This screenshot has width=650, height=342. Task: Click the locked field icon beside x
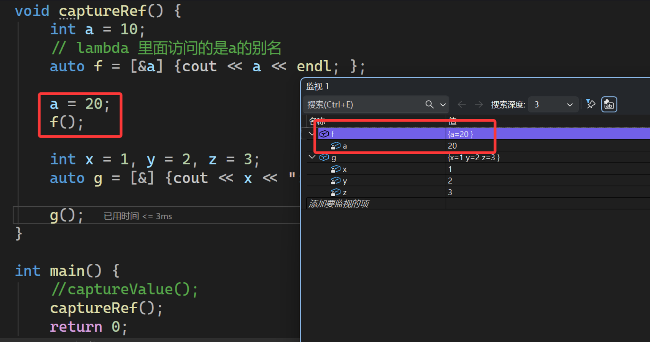336,169
